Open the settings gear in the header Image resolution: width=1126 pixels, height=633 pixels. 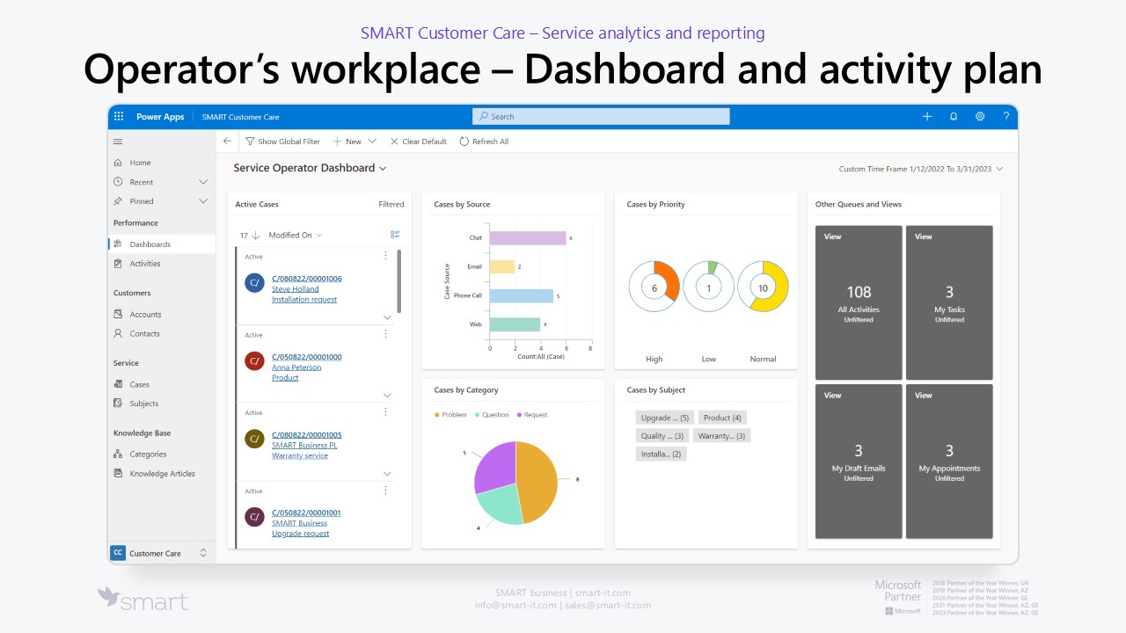[980, 116]
